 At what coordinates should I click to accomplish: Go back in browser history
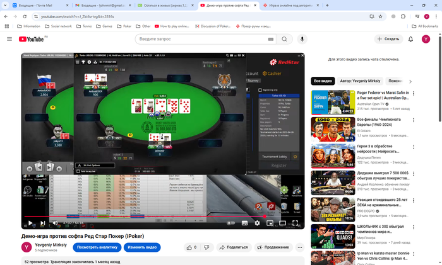click(x=6, y=16)
